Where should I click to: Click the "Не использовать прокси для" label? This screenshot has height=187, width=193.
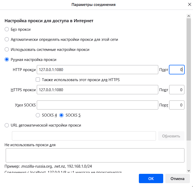click(x=30, y=145)
